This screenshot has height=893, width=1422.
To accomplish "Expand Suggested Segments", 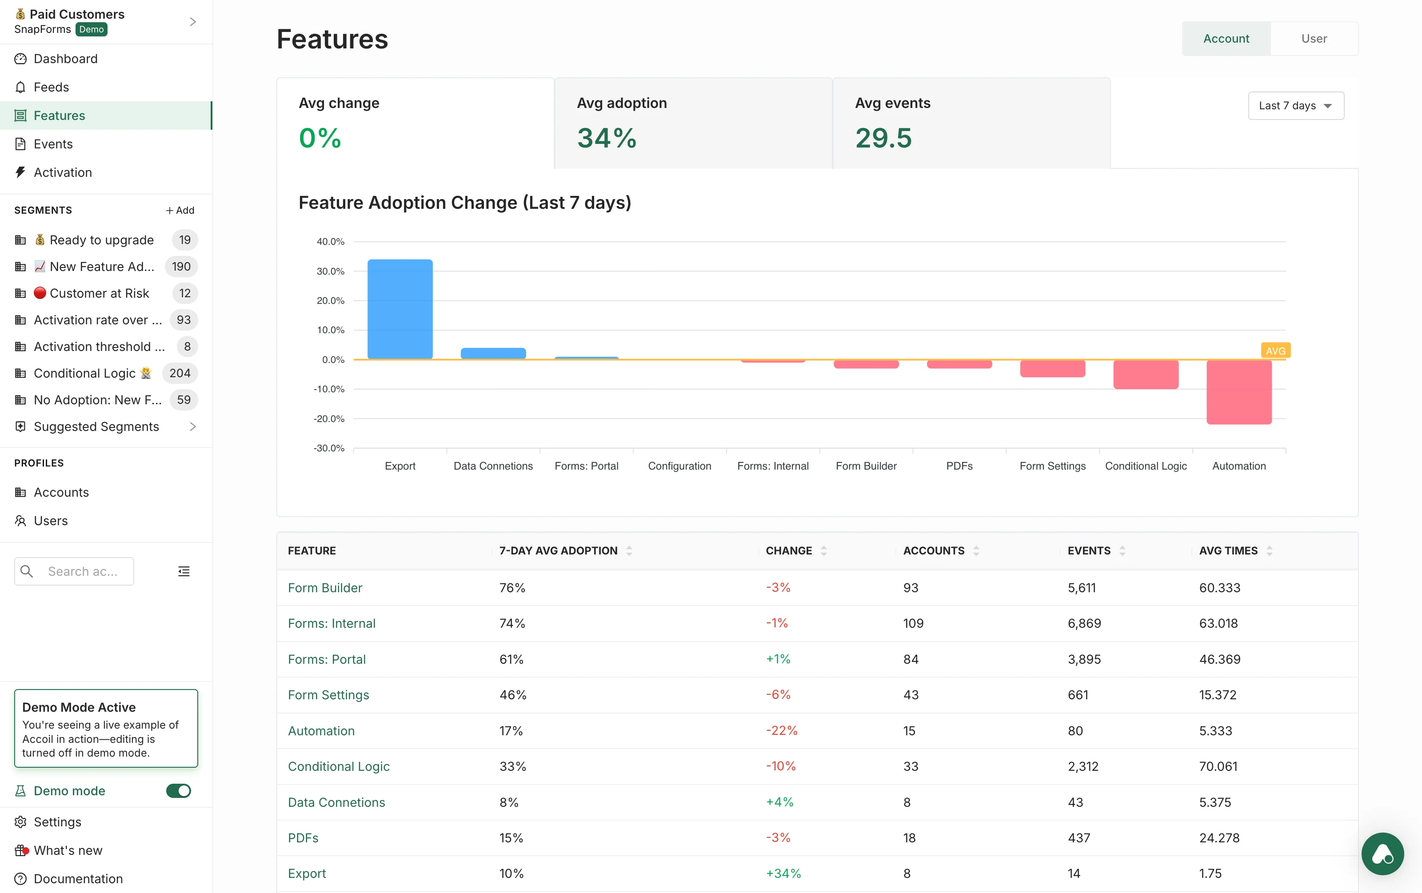I will tap(96, 426).
